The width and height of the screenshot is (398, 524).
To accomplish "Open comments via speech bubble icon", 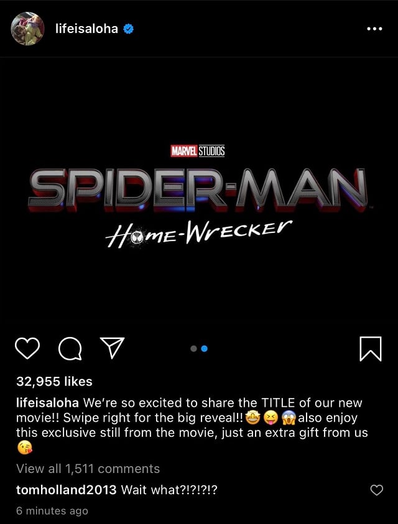I will [70, 349].
